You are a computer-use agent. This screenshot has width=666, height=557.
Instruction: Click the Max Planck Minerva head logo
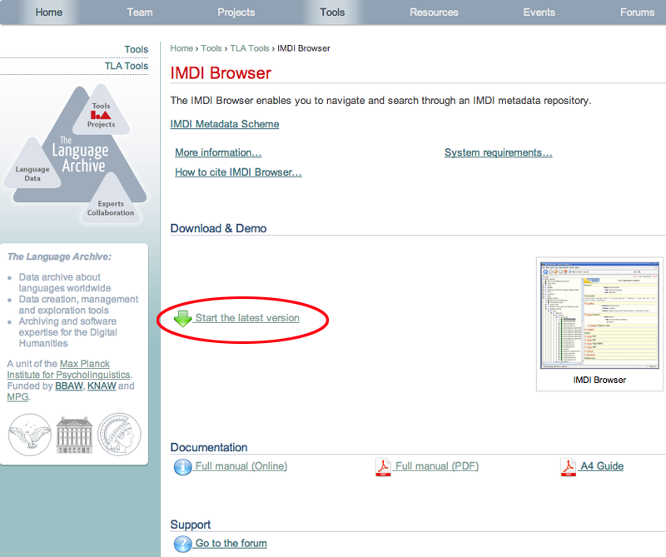click(x=119, y=435)
